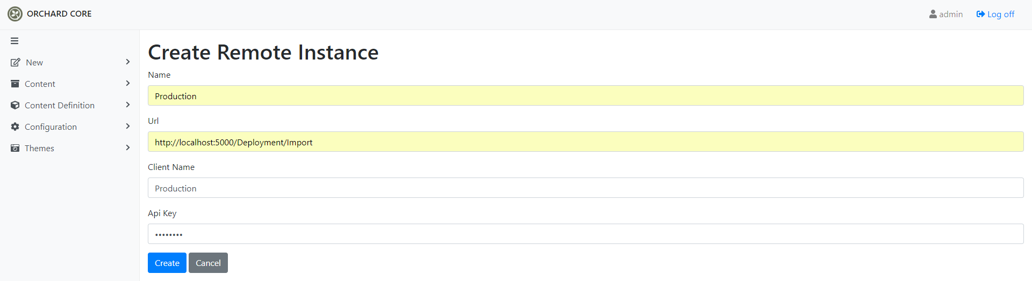This screenshot has width=1032, height=281.
Task: Expand the Content Definition chevron
Action: [128, 105]
